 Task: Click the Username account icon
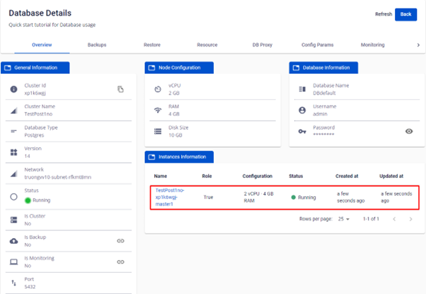click(302, 111)
